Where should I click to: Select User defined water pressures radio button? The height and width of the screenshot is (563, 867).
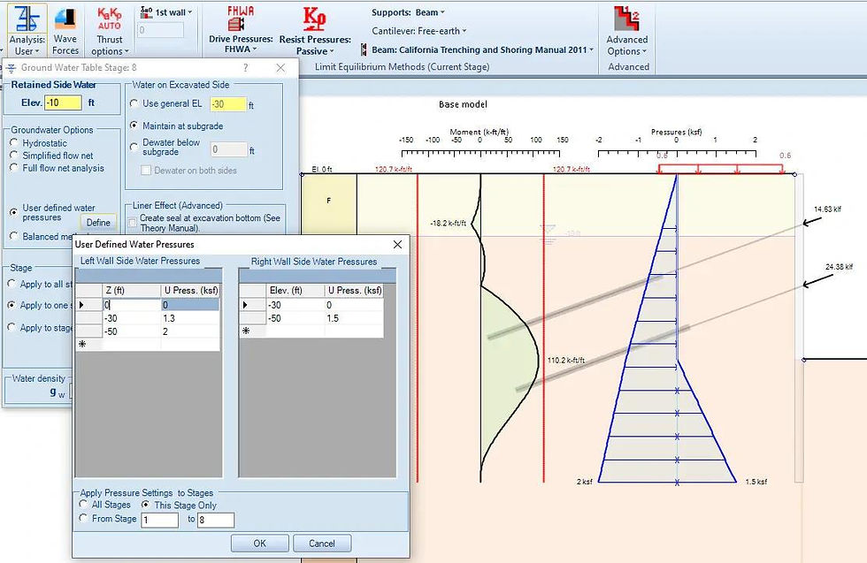point(14,212)
